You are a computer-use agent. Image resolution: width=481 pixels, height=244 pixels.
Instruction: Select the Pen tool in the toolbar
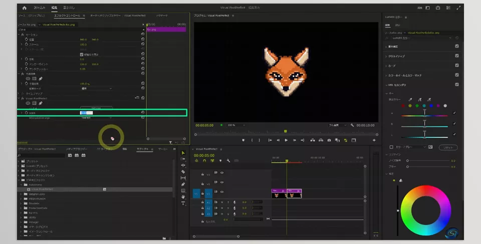[183, 184]
